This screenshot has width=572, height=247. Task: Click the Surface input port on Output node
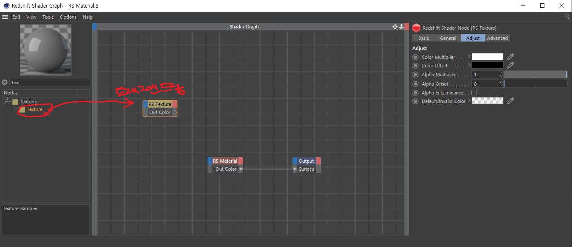click(x=295, y=169)
